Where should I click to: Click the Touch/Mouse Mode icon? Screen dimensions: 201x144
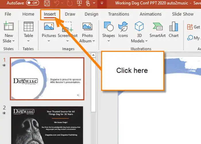click(88, 3)
